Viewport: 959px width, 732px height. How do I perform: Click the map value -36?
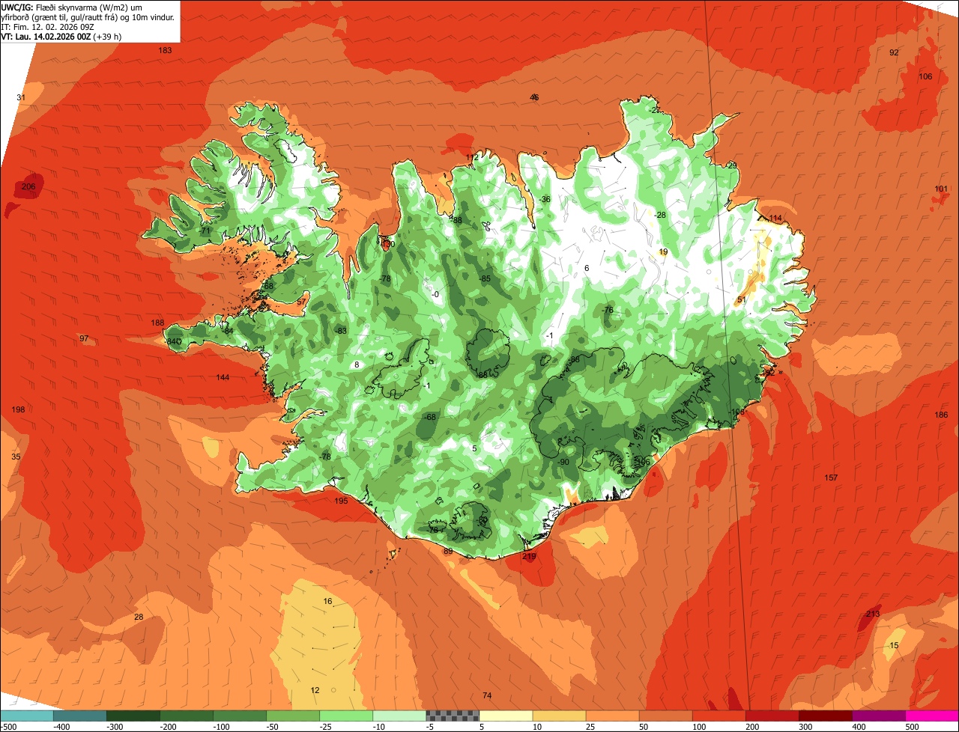(545, 199)
